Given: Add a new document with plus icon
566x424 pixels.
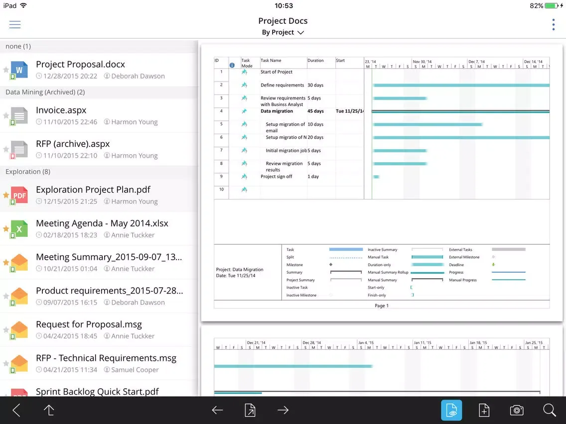Looking at the screenshot, I should point(484,410).
